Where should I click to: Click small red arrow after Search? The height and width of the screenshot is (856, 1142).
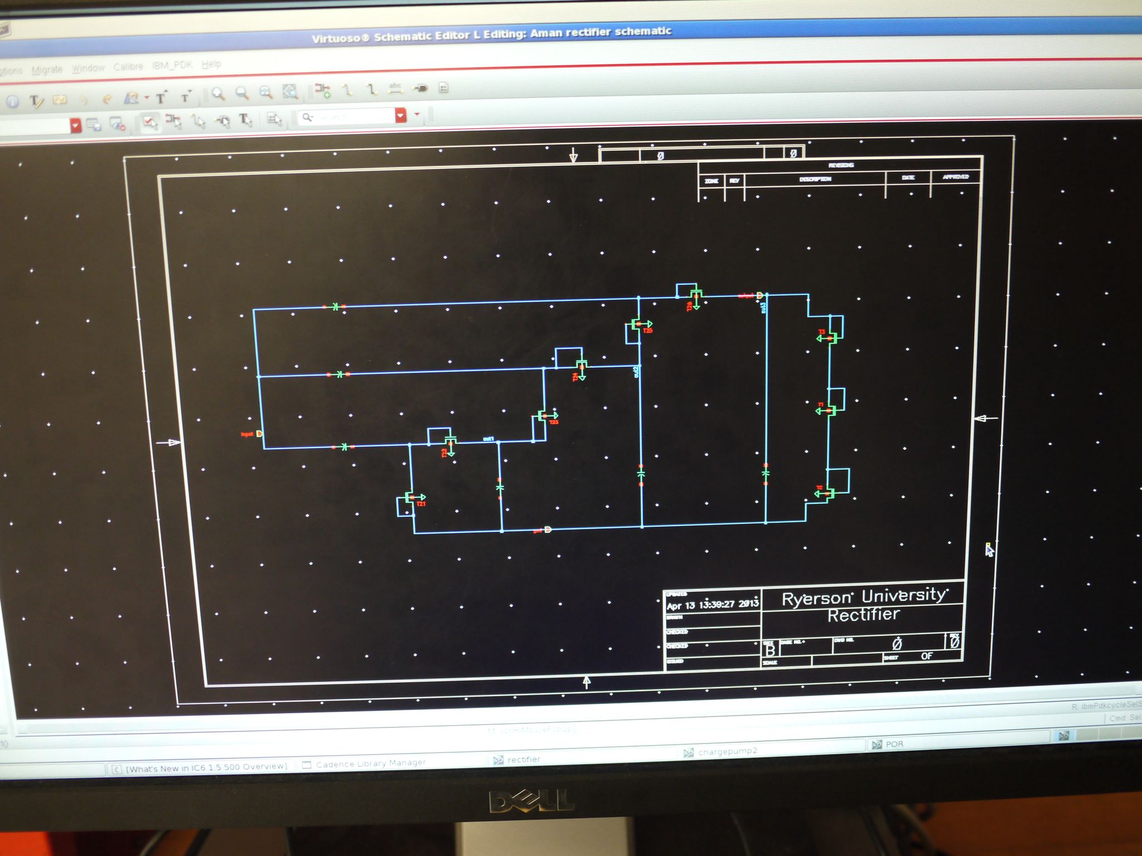pos(417,115)
